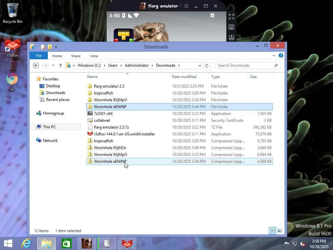This screenshot has height=250, width=333.
Task: Click the Forward arrow in Explorer
Action: tap(45, 65)
